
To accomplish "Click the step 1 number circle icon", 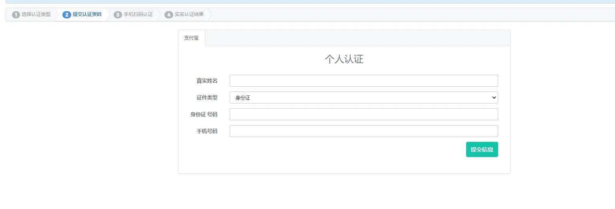I will click(16, 15).
